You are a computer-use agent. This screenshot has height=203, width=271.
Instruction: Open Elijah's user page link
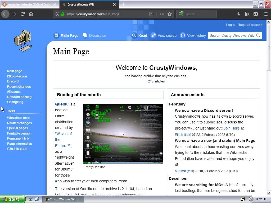[179, 135]
